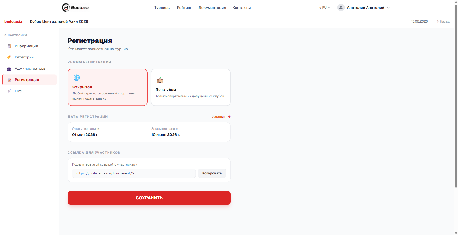Click the Регистрация page heading
The height and width of the screenshot is (235, 458).
[x=90, y=41]
